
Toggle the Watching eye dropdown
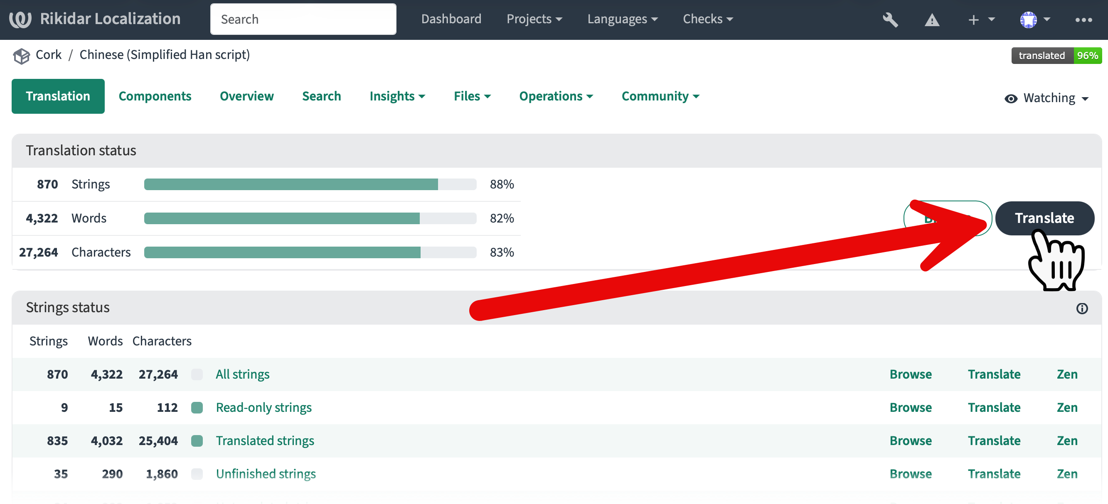pyautogui.click(x=1046, y=98)
